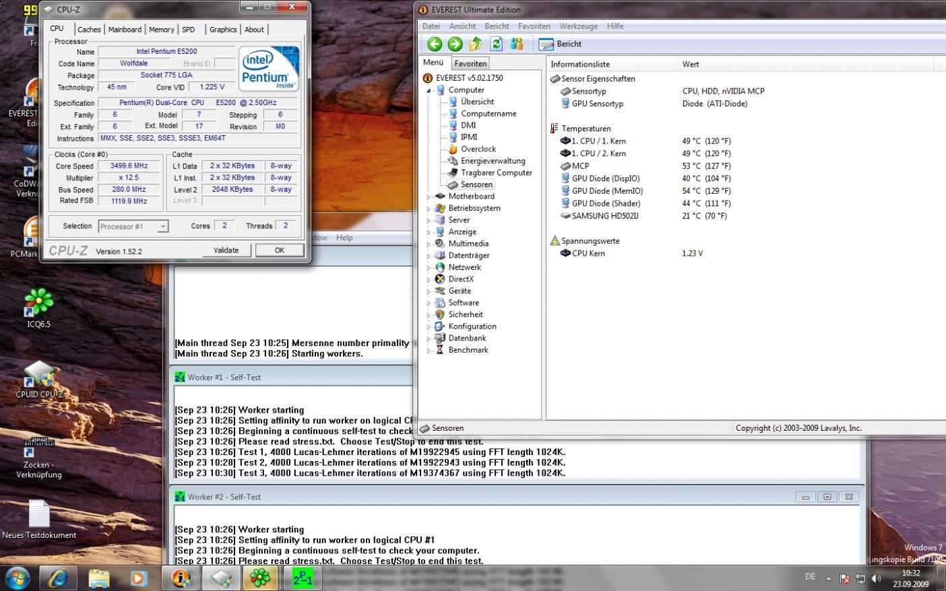The image size is (946, 591).
Task: Select Tragbarer Computer in the tree
Action: click(x=497, y=172)
